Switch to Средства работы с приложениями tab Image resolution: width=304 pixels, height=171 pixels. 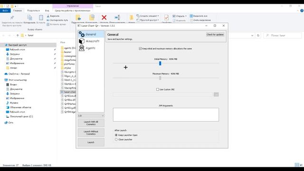(73, 10)
